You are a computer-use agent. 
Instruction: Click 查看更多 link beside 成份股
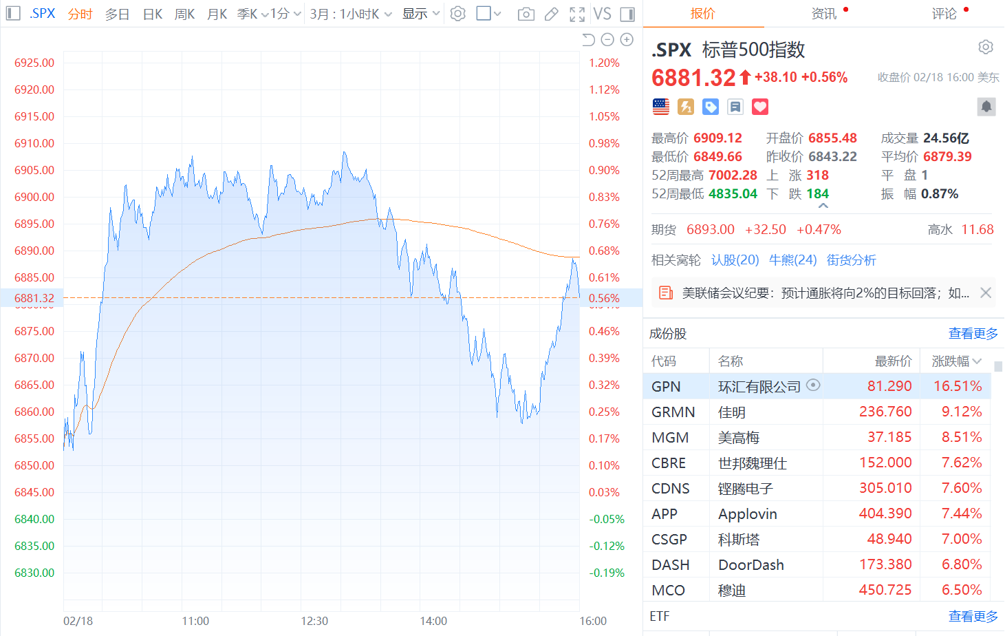tap(973, 334)
